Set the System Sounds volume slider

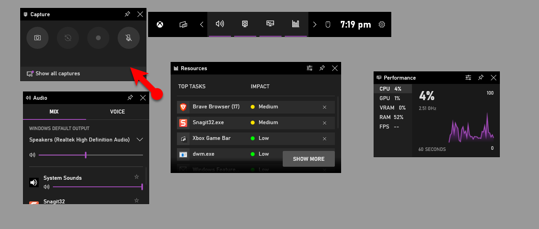coord(98,187)
